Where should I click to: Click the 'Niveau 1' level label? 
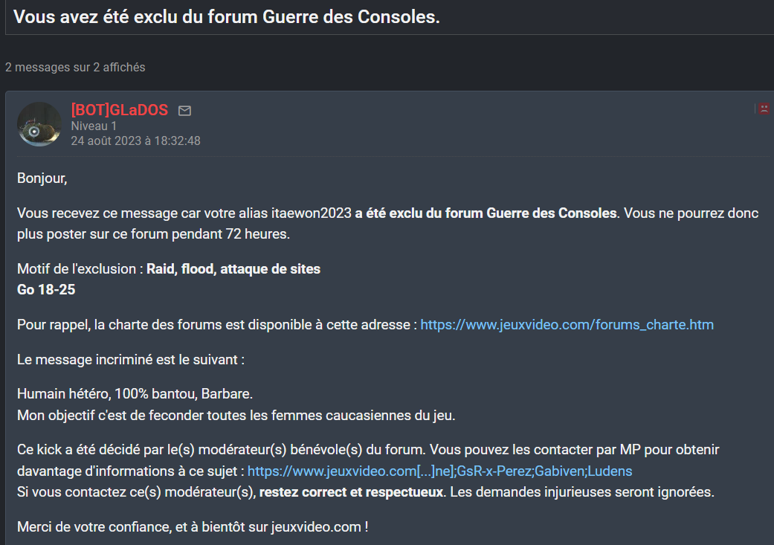pyautogui.click(x=94, y=126)
